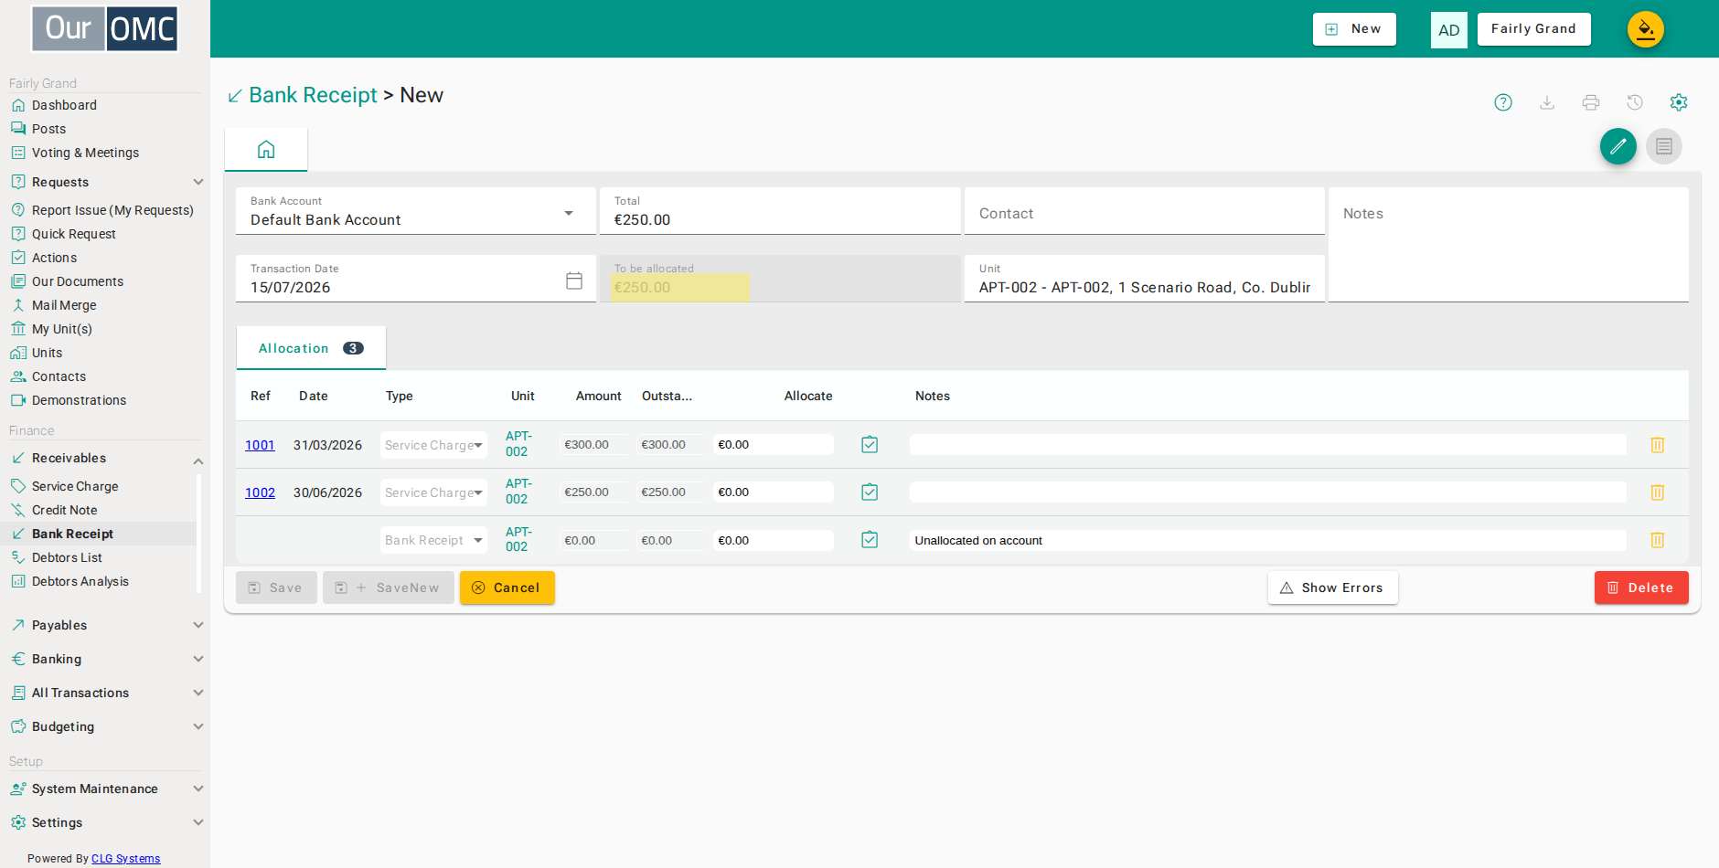This screenshot has width=1719, height=868.
Task: Click the AD user avatar
Action: point(1449,30)
